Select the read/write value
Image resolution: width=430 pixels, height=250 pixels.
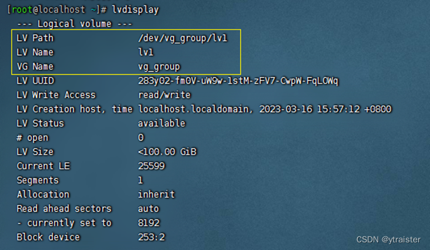tap(164, 95)
